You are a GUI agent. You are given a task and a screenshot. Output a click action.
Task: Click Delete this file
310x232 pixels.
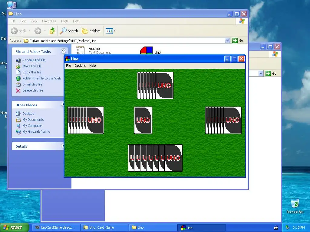tap(33, 90)
